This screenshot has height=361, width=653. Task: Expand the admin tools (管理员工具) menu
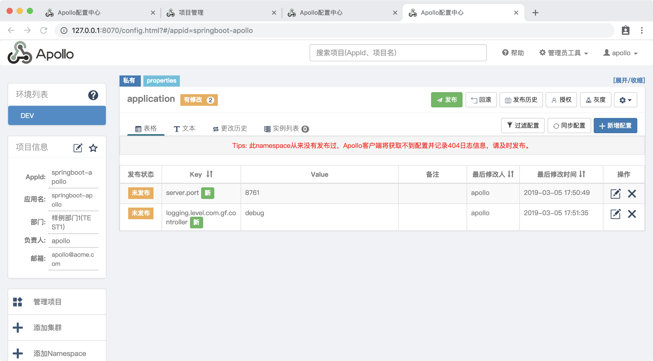[x=563, y=53]
